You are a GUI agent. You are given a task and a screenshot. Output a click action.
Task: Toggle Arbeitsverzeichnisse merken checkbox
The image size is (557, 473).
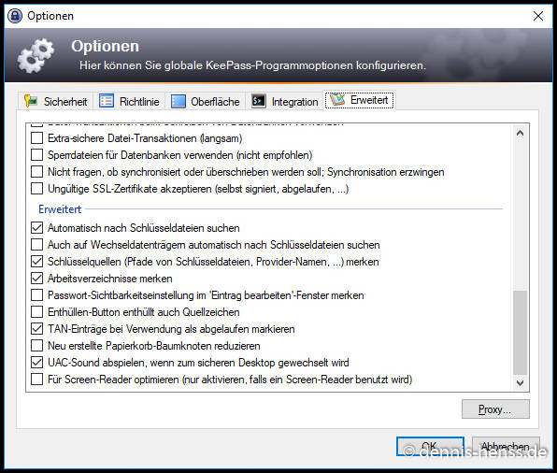pyautogui.click(x=37, y=279)
